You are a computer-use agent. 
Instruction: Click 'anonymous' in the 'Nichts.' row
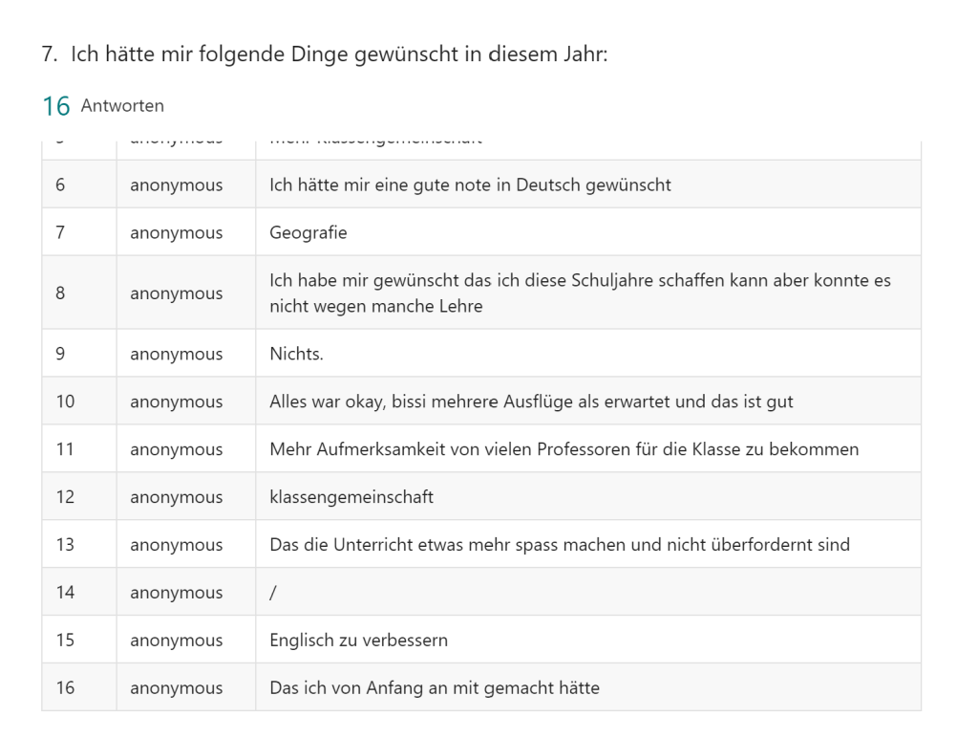point(177,354)
